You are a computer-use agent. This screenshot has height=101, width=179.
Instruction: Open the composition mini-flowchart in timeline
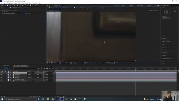point(38,68)
